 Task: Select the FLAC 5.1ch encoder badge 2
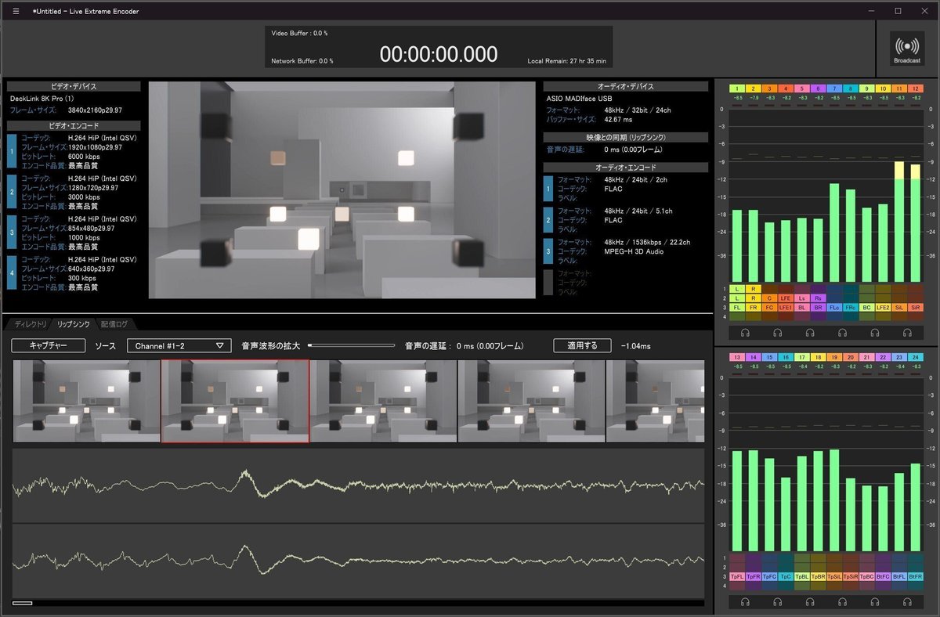548,220
